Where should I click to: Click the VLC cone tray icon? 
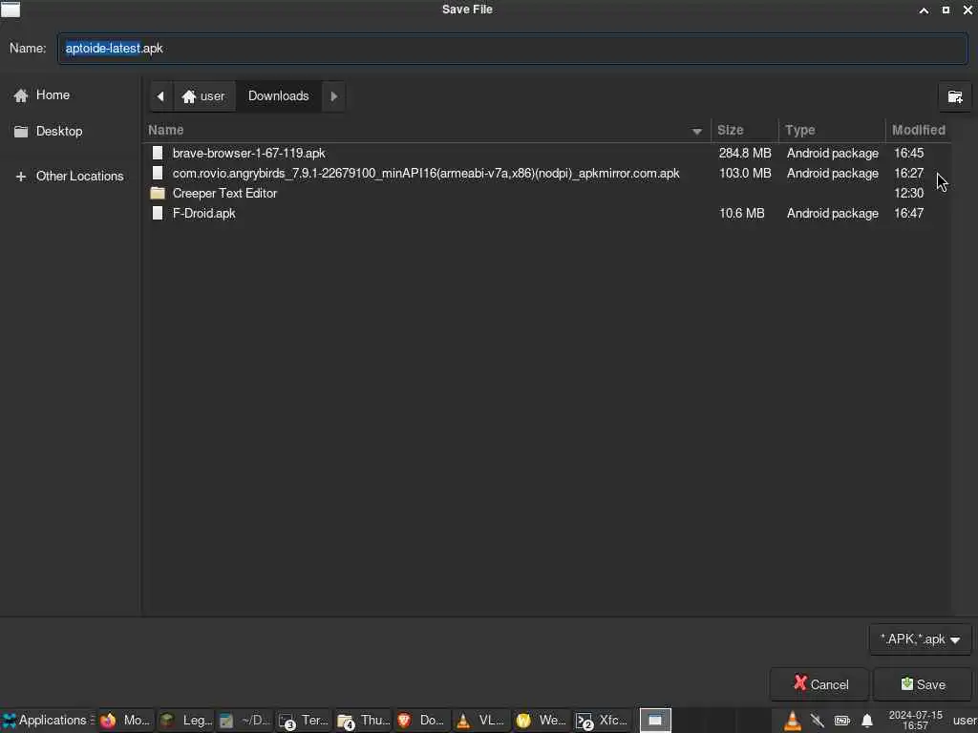[x=792, y=722]
